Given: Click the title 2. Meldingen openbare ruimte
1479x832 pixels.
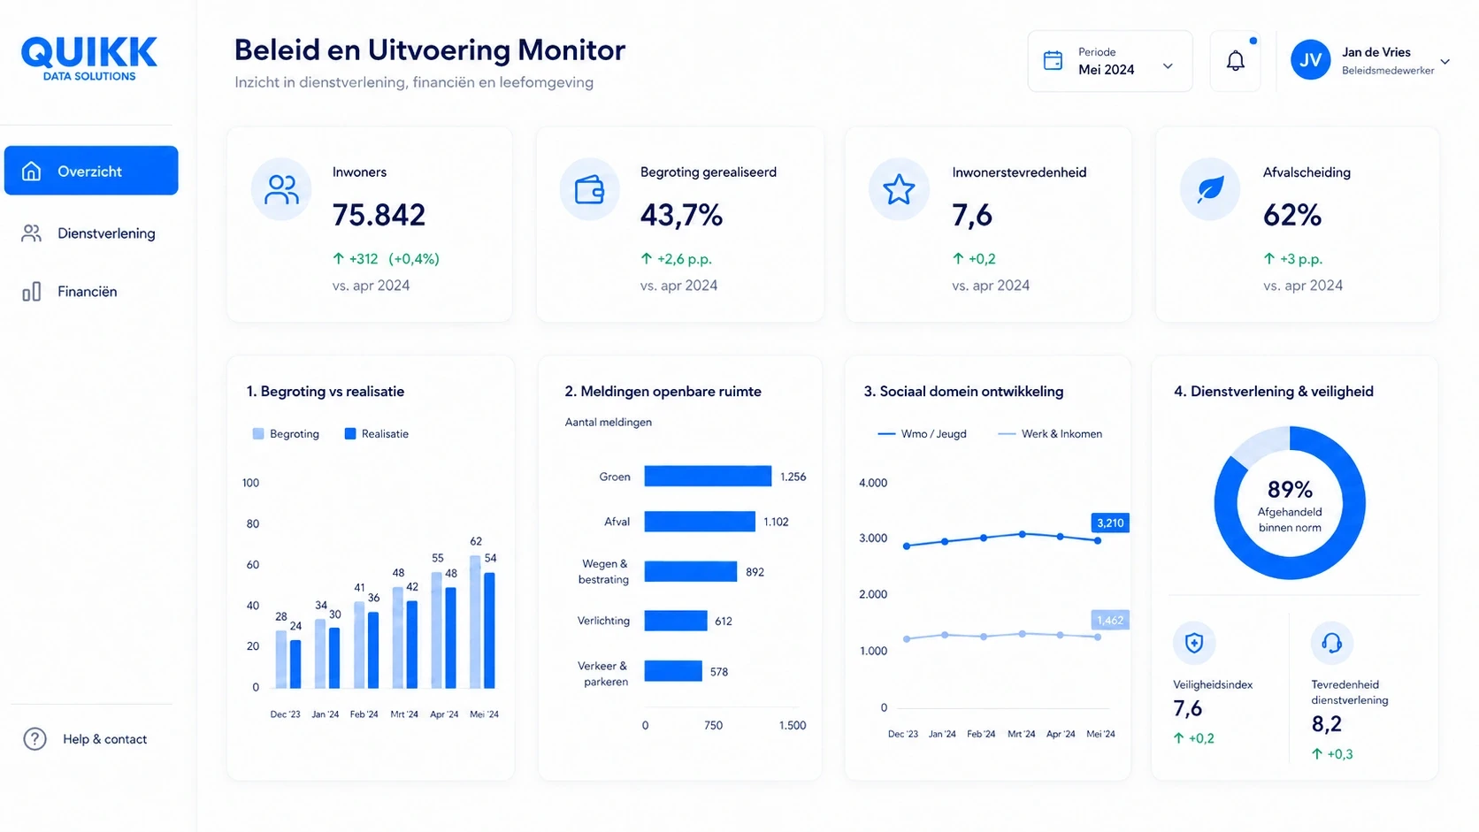Looking at the screenshot, I should point(663,392).
